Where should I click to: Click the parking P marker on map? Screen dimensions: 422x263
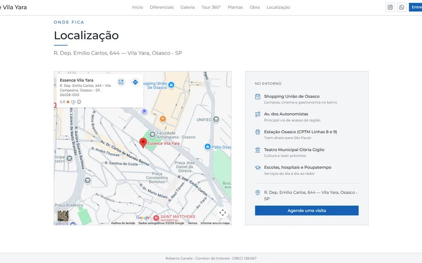(144, 111)
